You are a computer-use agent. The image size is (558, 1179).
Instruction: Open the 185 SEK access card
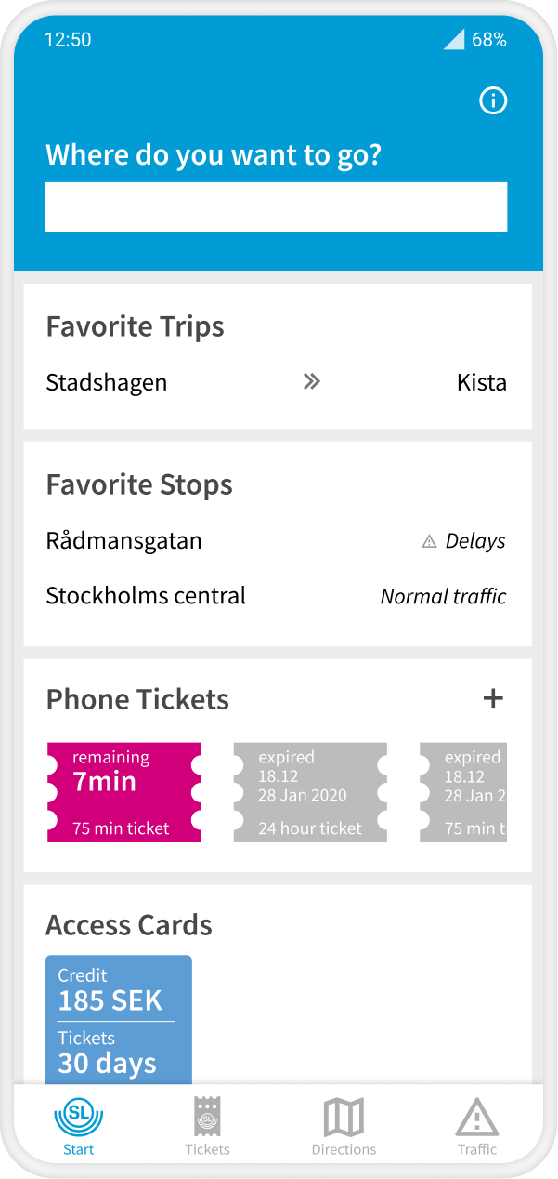coord(119,1019)
